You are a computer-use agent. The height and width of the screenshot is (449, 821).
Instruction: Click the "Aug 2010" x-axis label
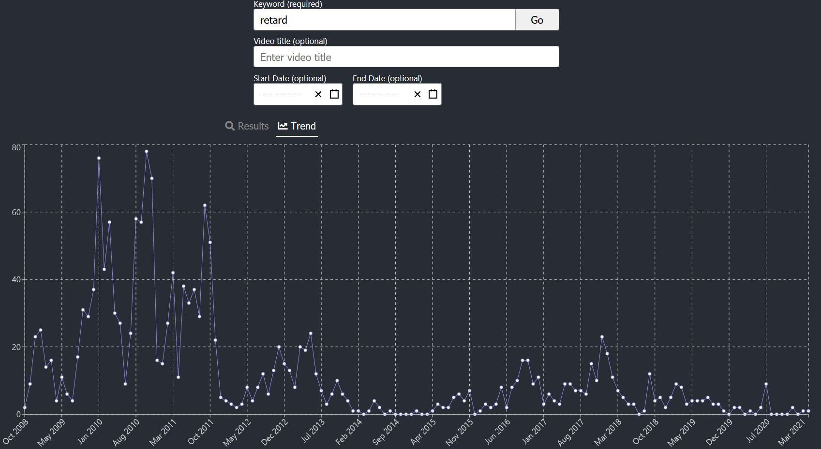(126, 432)
